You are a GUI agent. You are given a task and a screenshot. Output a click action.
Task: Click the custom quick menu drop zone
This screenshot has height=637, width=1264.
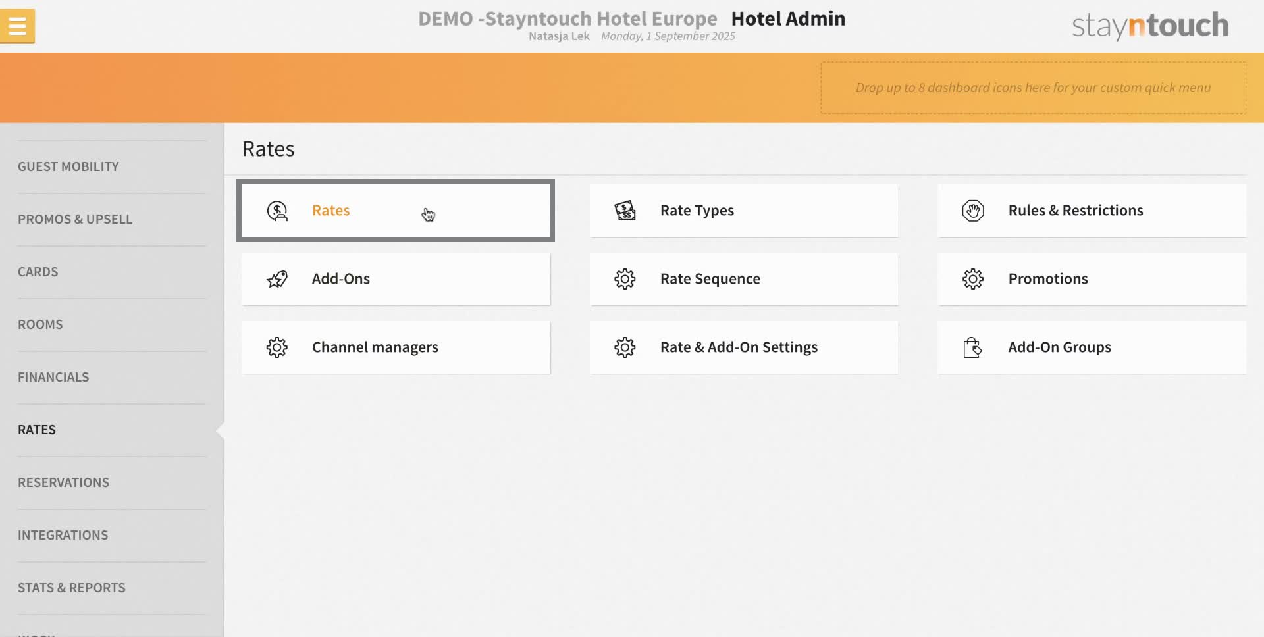click(1033, 88)
